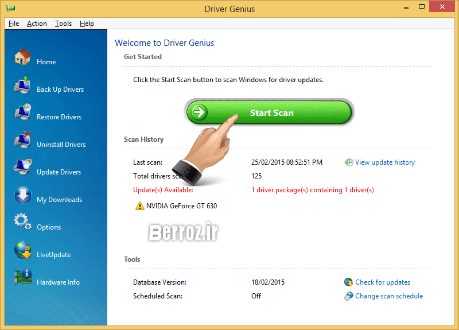Click the Back Up Drivers monitor icon
459x330 pixels.
point(22,84)
